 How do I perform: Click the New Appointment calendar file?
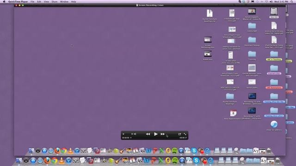click(233, 115)
